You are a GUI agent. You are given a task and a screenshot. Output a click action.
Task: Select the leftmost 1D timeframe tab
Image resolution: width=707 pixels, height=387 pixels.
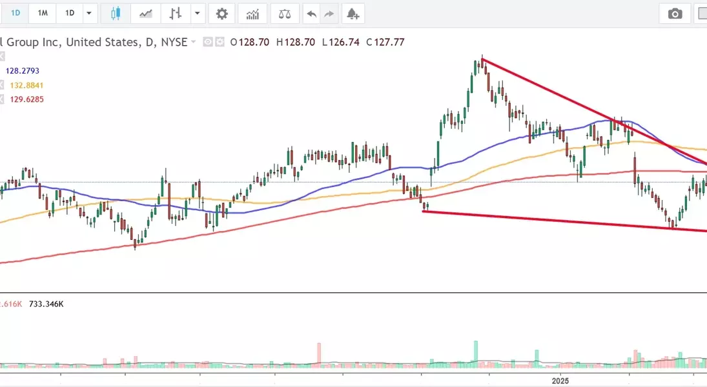pyautogui.click(x=15, y=14)
